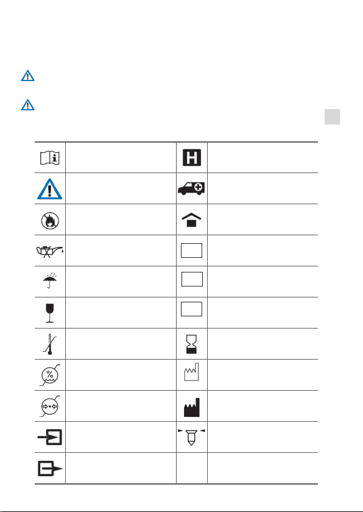Click the outlined factory manufacture date symbol
The image size is (363, 512).
click(191, 372)
